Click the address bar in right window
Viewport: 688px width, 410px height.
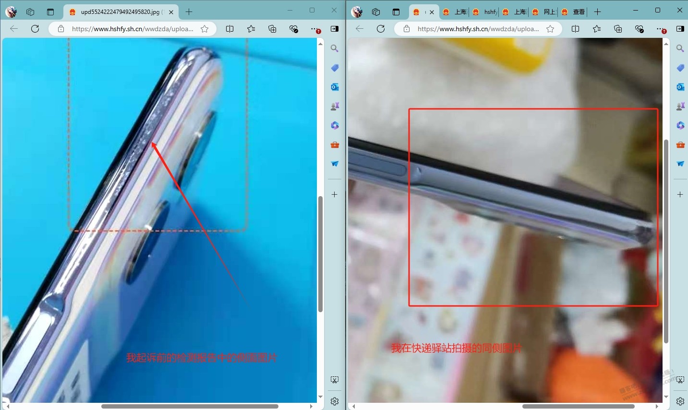[478, 29]
